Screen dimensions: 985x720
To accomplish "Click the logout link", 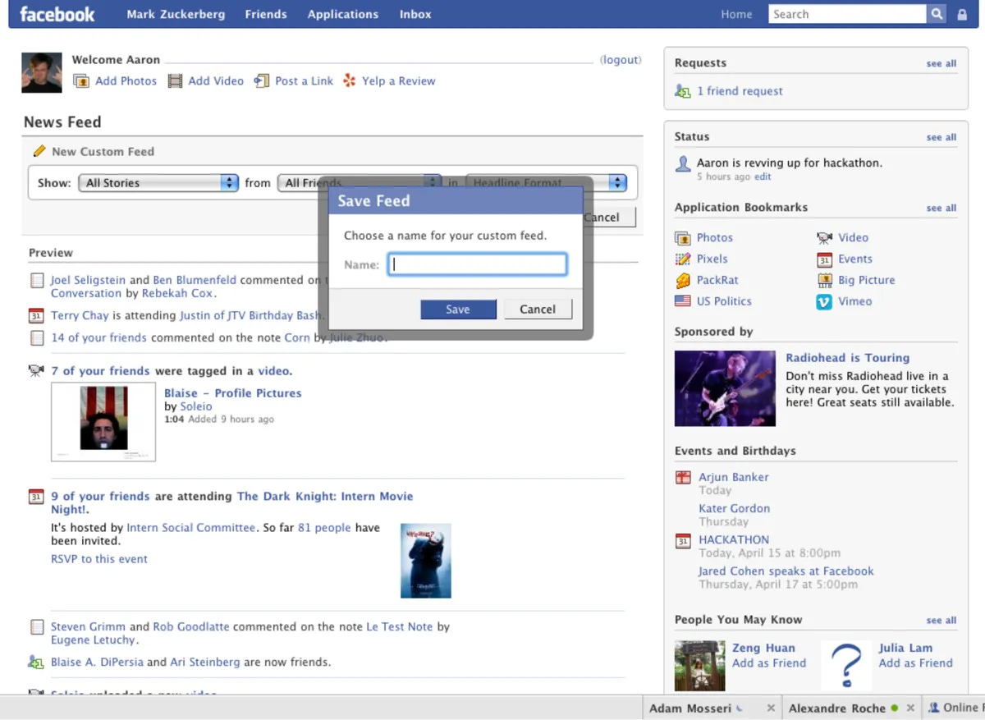I will click(621, 60).
